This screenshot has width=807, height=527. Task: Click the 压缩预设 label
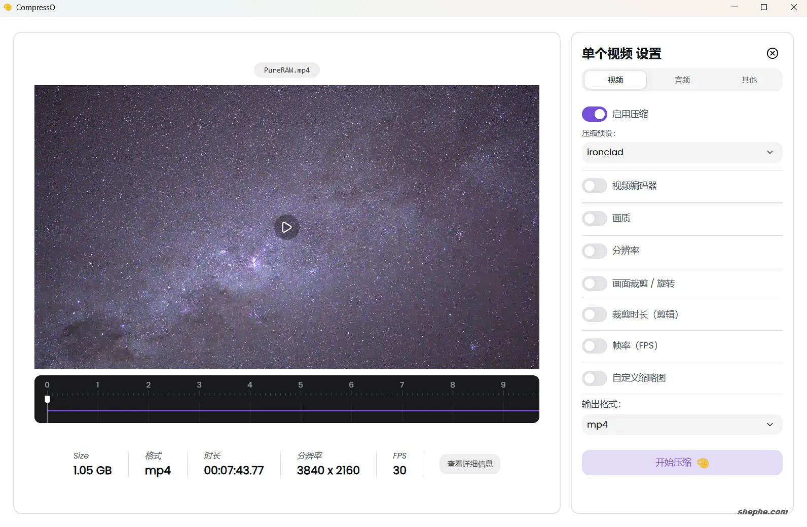coord(599,133)
